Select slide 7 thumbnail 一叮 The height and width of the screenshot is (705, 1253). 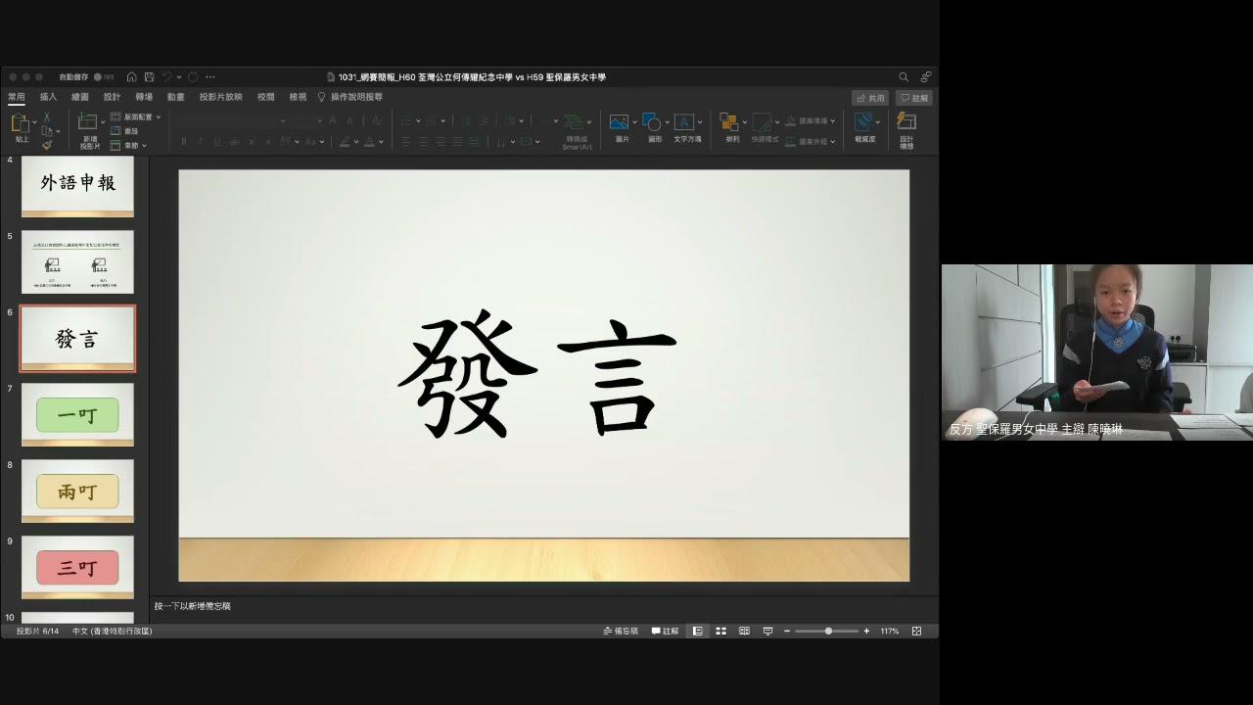click(x=77, y=414)
